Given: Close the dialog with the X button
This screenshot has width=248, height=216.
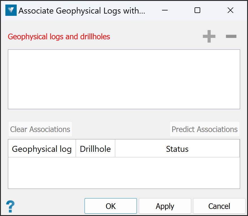Looking at the screenshot, I should (230, 11).
